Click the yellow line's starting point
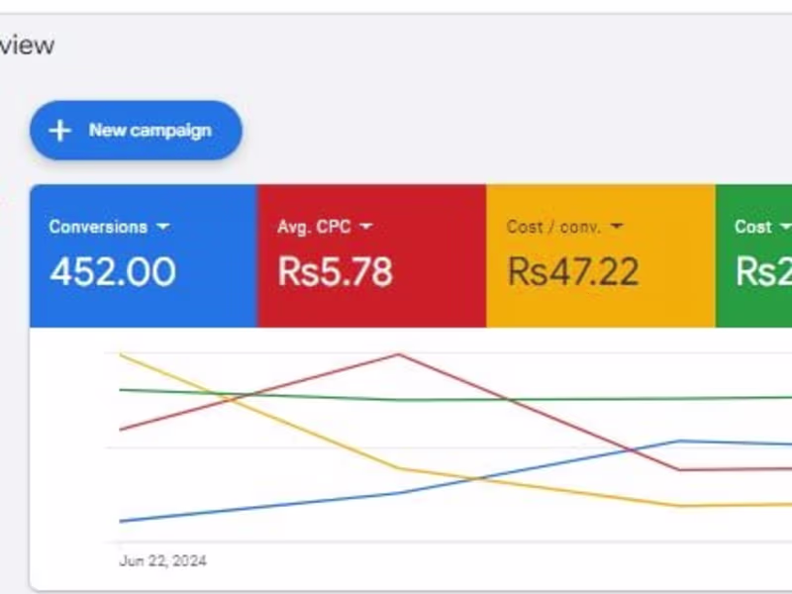792x594 pixels. pyautogui.click(x=121, y=354)
